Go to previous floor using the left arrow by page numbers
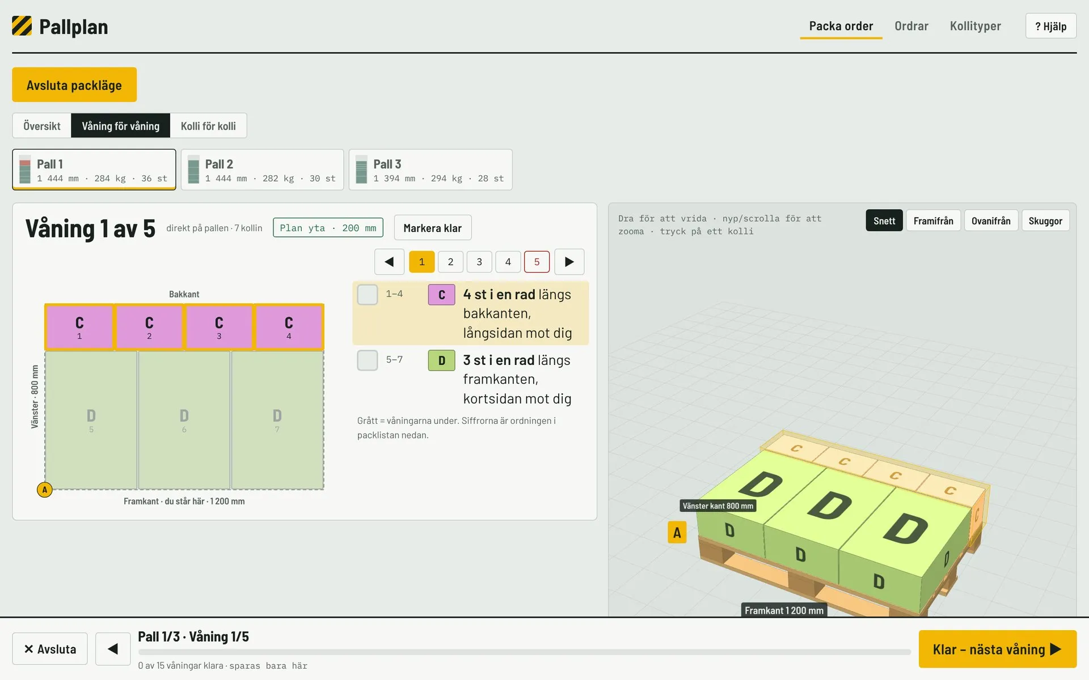This screenshot has width=1089, height=680. pyautogui.click(x=389, y=262)
